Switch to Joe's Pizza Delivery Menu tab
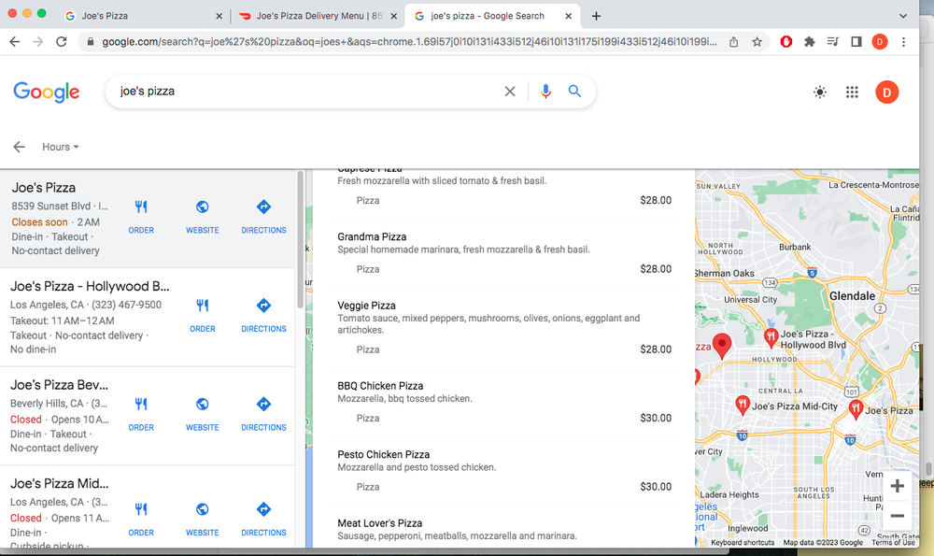Viewport: 934px width, 556px height. [x=318, y=16]
